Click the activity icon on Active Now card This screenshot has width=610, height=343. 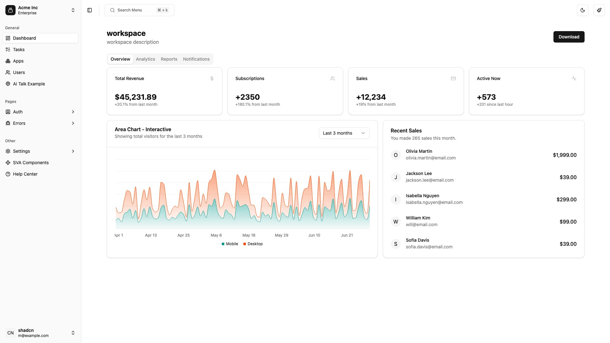click(574, 78)
